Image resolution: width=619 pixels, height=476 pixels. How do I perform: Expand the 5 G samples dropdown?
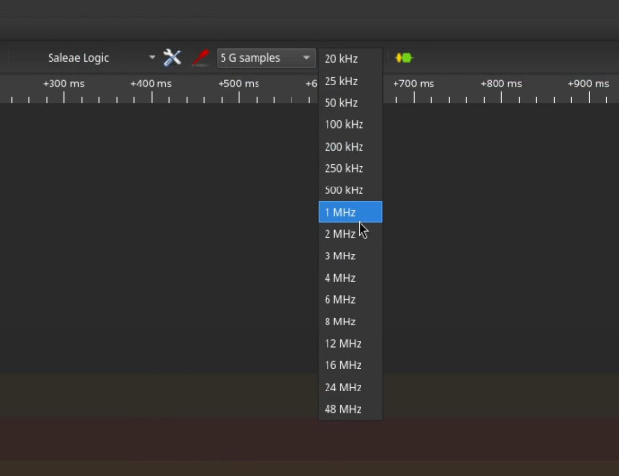pyautogui.click(x=266, y=58)
